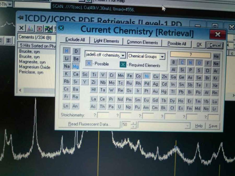The image size is (235, 176).
Task: Click Exclude All button
Action: [x=75, y=40]
